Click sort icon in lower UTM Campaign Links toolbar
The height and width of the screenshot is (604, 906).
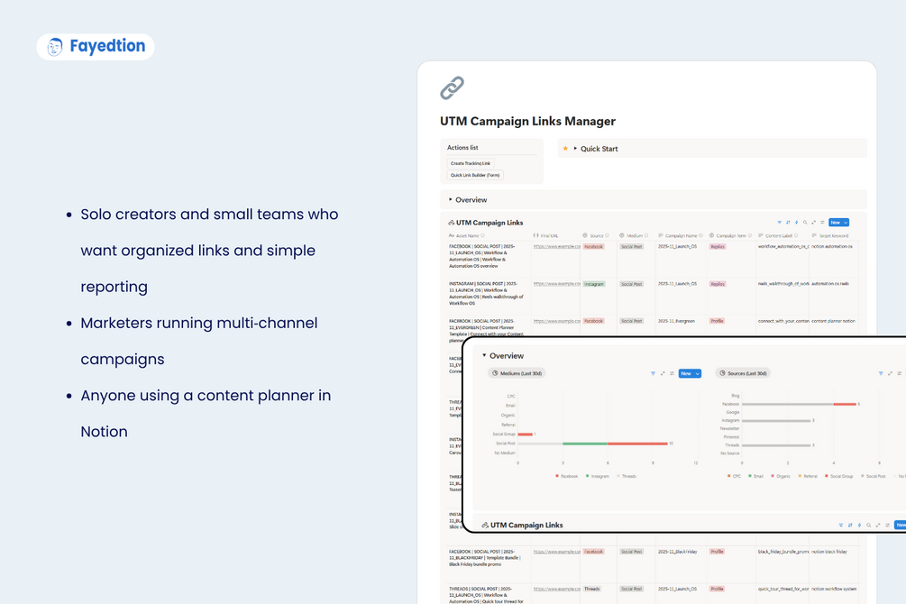(x=850, y=525)
